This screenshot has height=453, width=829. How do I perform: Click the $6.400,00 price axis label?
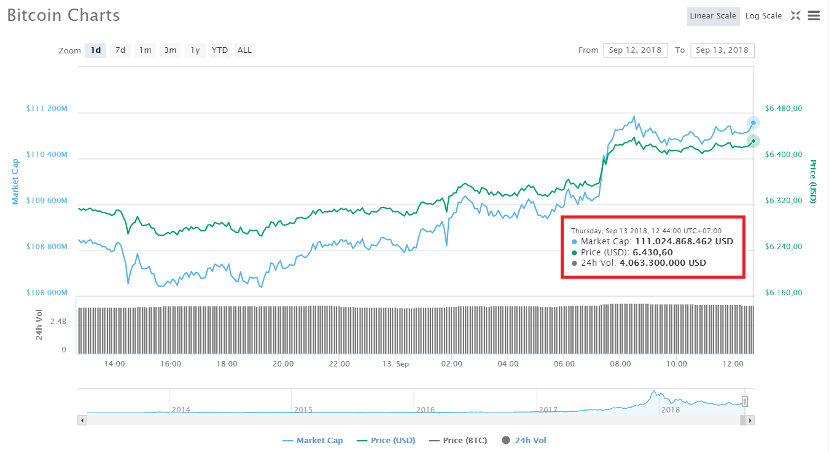tap(784, 155)
